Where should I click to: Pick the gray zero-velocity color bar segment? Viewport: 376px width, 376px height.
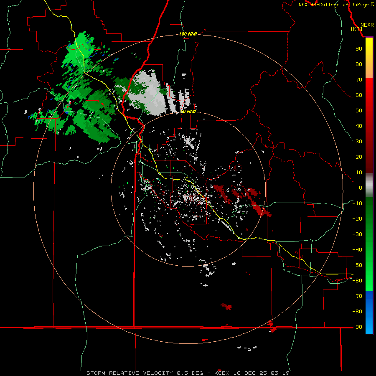pos(369,185)
